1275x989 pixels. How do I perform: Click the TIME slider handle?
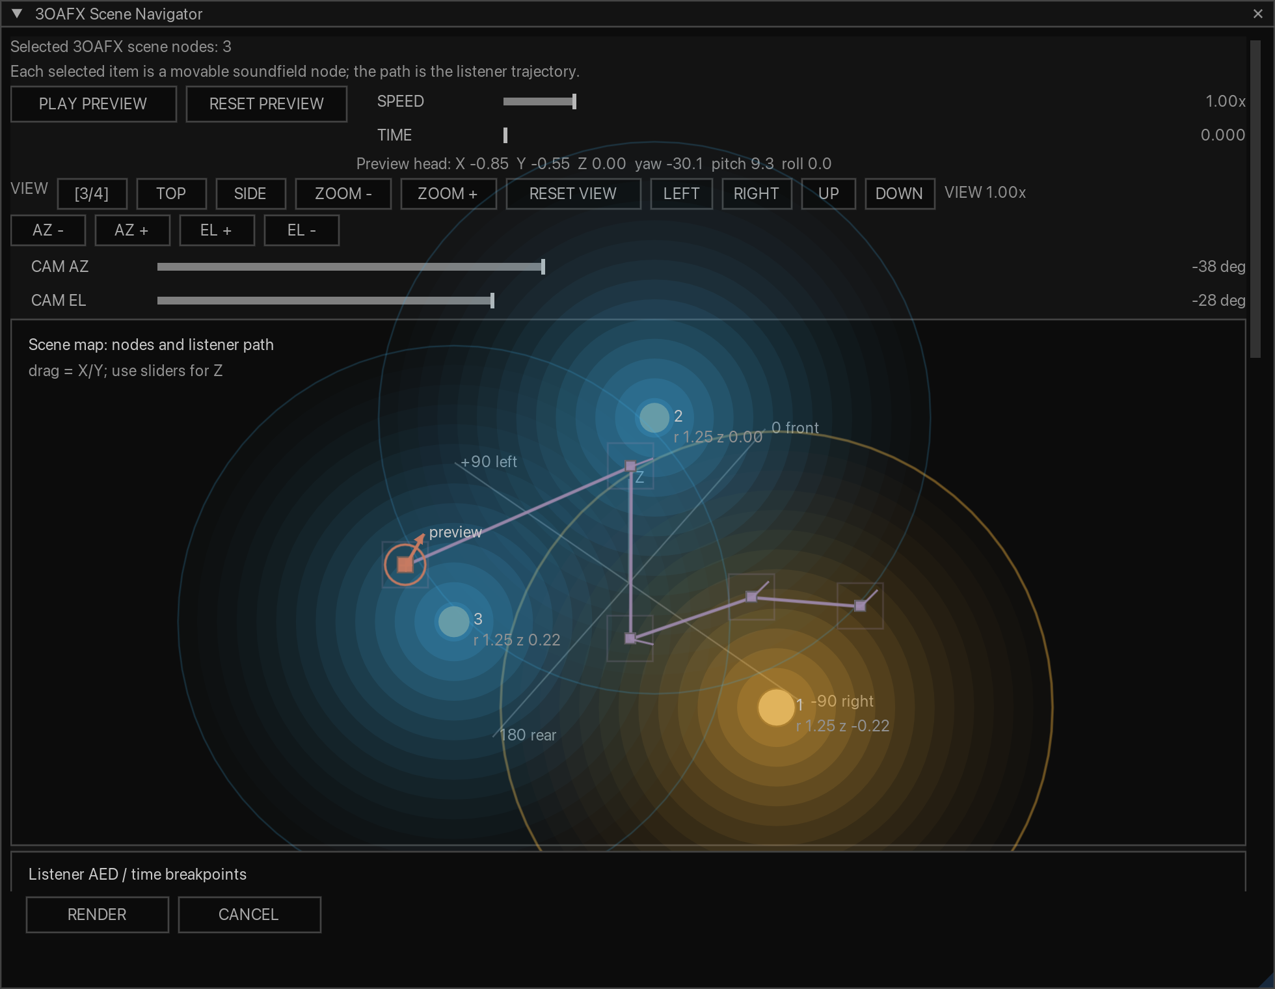[505, 135]
